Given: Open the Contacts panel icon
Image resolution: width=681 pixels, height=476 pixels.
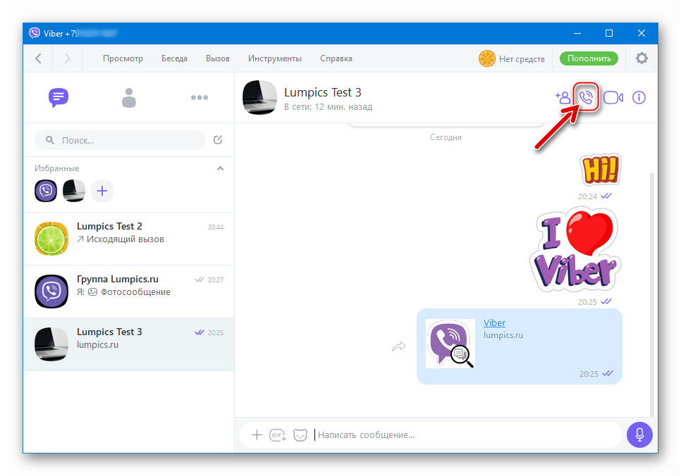Looking at the screenshot, I should (x=129, y=98).
